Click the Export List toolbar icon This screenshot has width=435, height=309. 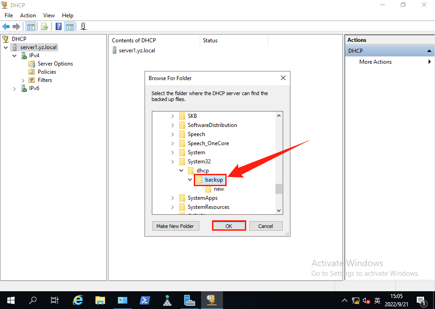pyautogui.click(x=44, y=26)
